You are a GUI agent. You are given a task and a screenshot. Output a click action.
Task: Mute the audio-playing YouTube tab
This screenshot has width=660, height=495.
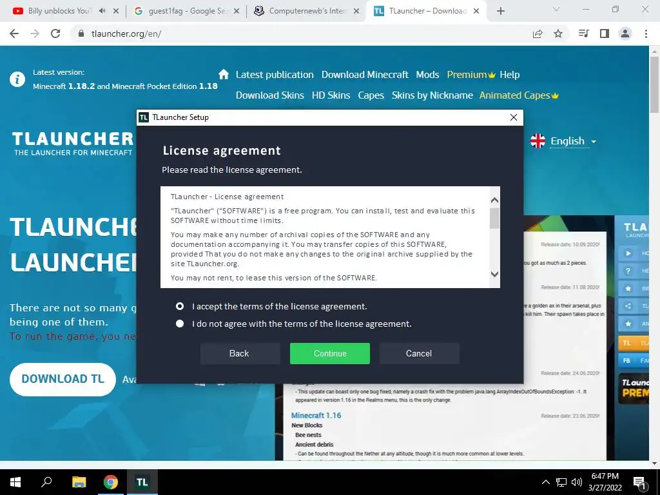coord(102,11)
